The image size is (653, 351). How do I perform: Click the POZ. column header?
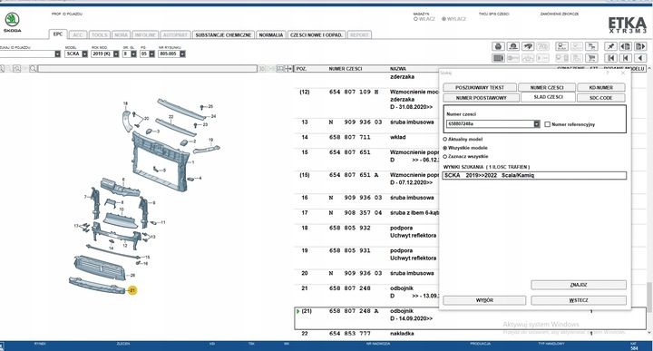click(301, 69)
